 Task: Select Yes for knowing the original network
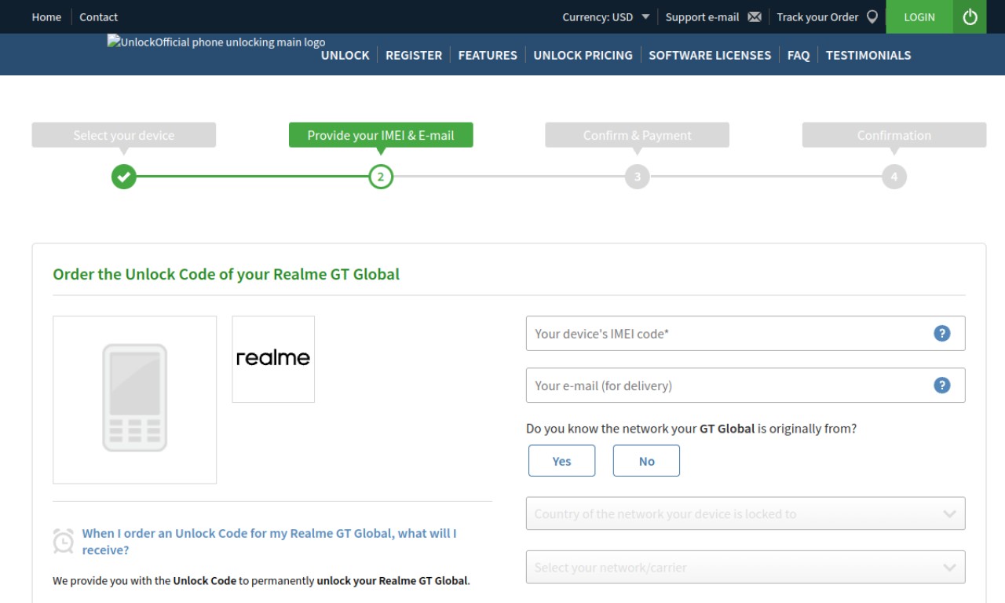561,461
